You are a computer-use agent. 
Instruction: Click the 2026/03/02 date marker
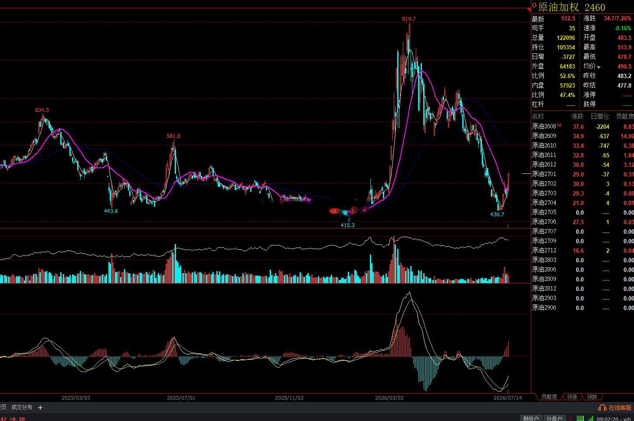click(x=389, y=397)
